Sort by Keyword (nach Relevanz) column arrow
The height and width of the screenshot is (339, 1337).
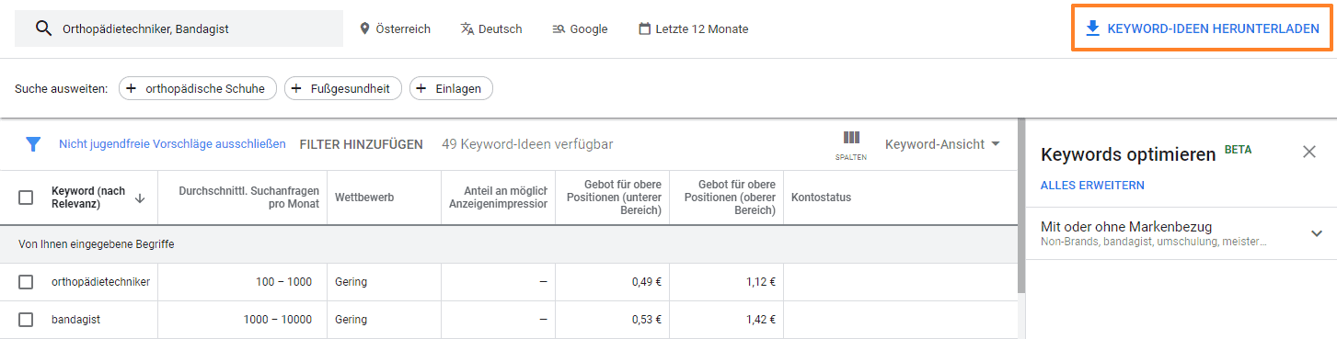[x=140, y=198]
